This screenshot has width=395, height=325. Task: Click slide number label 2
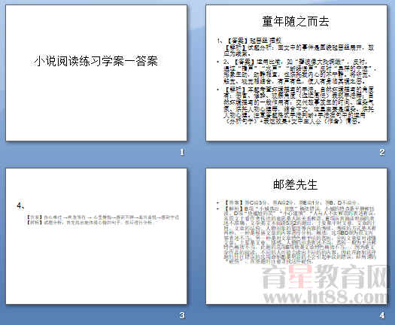[382, 152]
